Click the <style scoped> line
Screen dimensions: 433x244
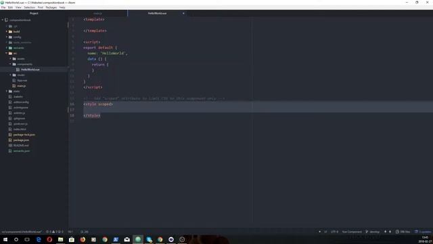[x=98, y=104]
